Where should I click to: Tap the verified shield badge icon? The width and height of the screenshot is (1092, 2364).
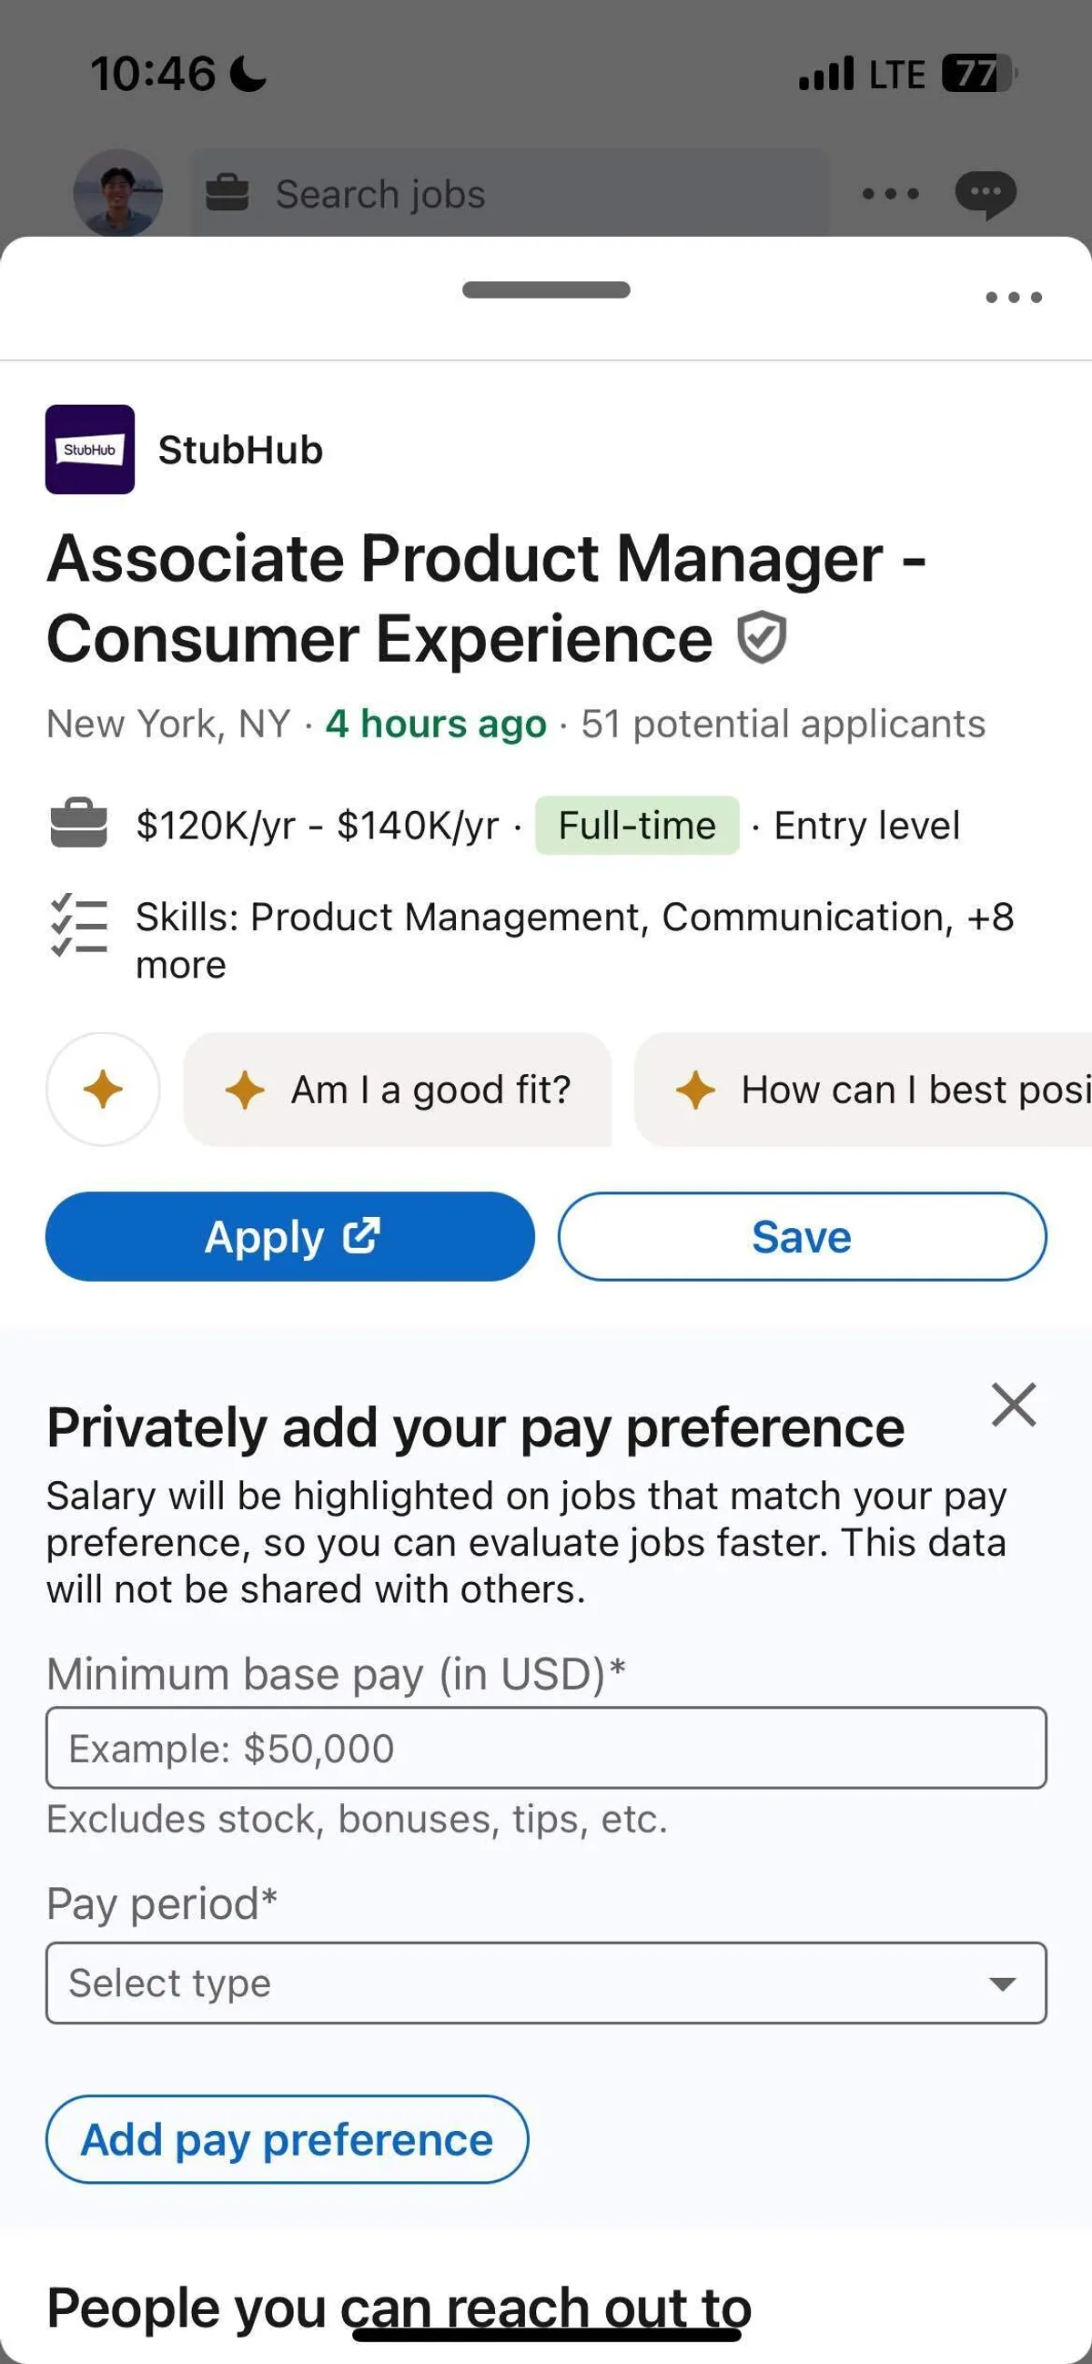pyautogui.click(x=762, y=638)
